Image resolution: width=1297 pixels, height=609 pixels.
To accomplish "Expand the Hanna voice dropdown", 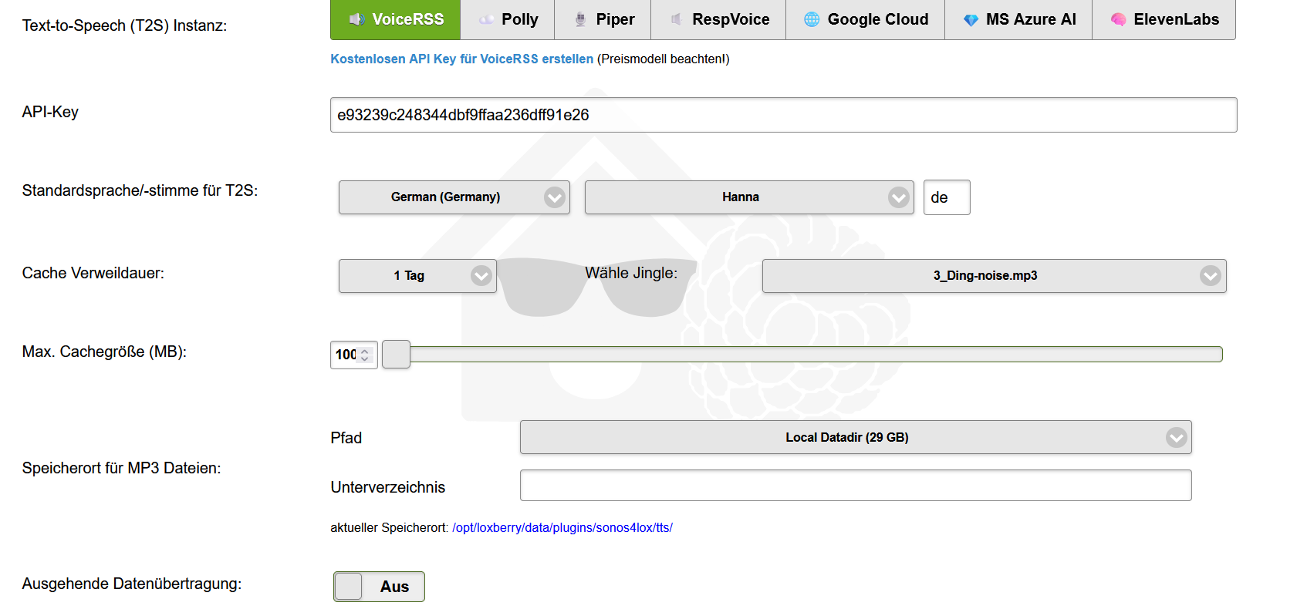I will [749, 197].
